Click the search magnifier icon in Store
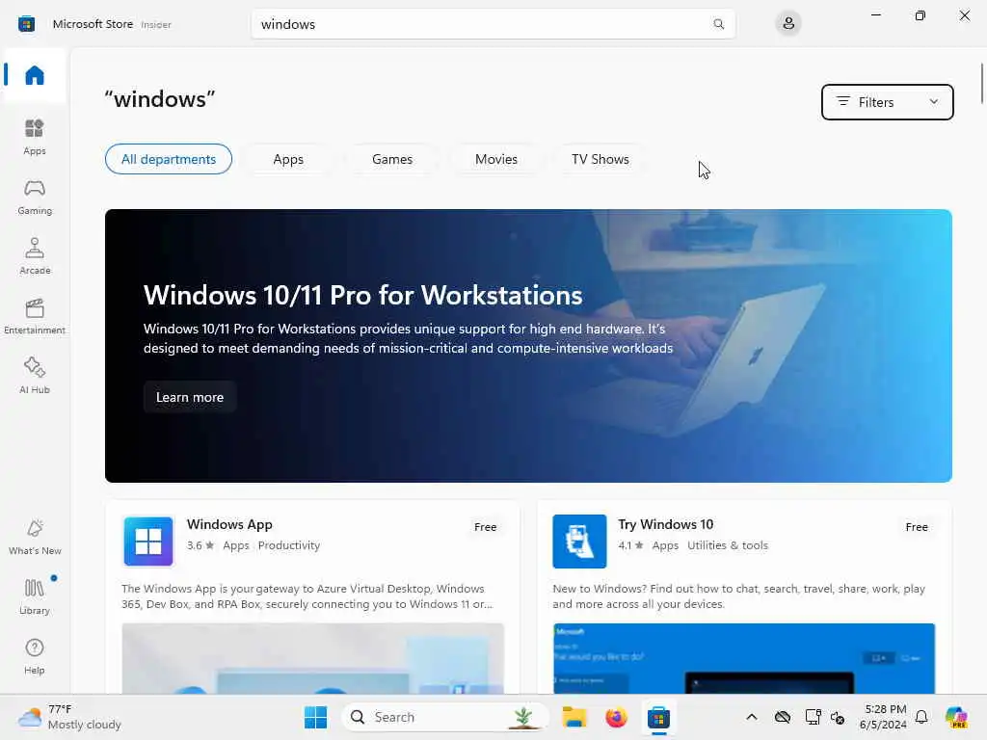This screenshot has width=987, height=740. coord(718,24)
